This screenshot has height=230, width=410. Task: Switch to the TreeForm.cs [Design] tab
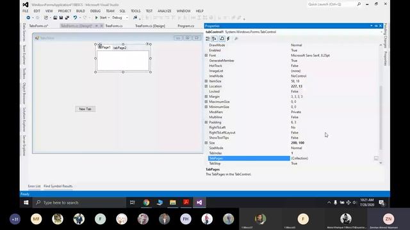click(150, 26)
